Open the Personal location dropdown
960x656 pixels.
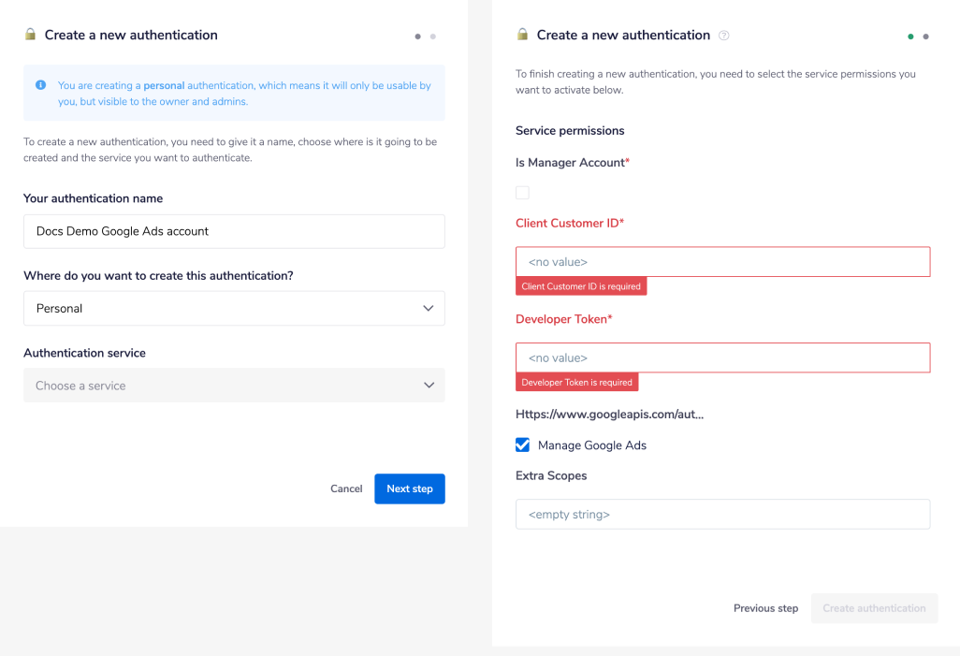[x=234, y=308]
